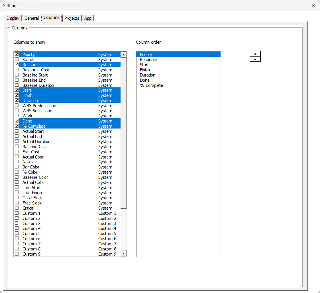This screenshot has height=293, width=320.
Task: Check the Resource Cost checkbox
Action: point(17,69)
